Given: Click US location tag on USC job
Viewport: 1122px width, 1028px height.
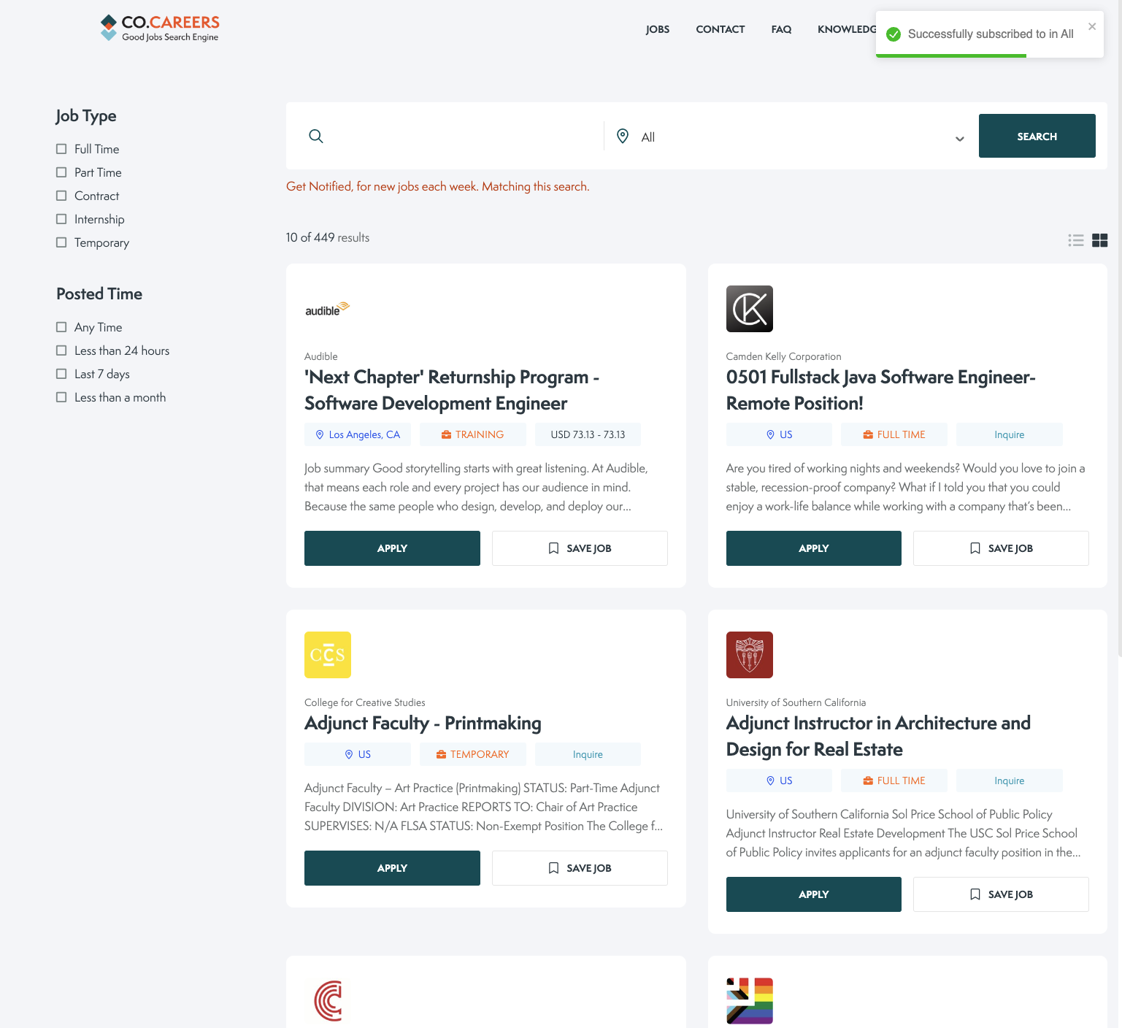Looking at the screenshot, I should coord(779,780).
